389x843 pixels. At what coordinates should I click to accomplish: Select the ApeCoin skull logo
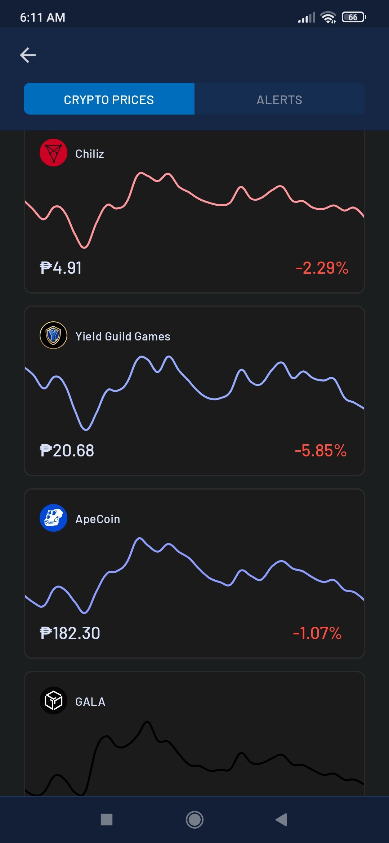click(x=53, y=518)
